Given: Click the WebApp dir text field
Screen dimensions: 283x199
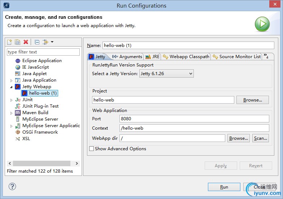Looking at the screenshot, I should 172,138.
